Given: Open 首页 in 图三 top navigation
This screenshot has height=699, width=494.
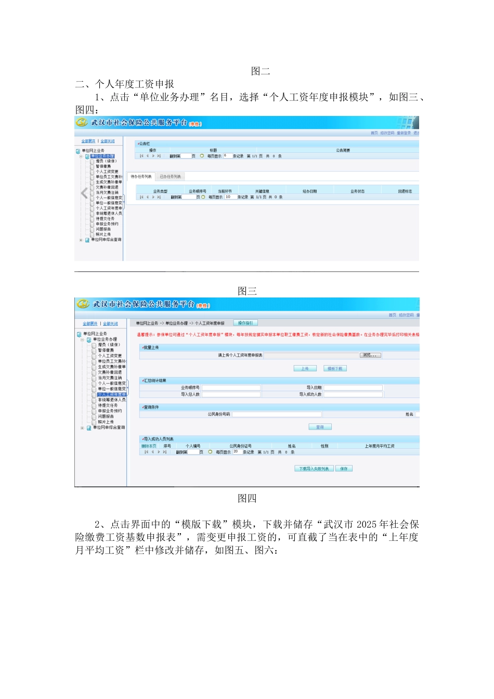Looking at the screenshot, I should pos(374,133).
